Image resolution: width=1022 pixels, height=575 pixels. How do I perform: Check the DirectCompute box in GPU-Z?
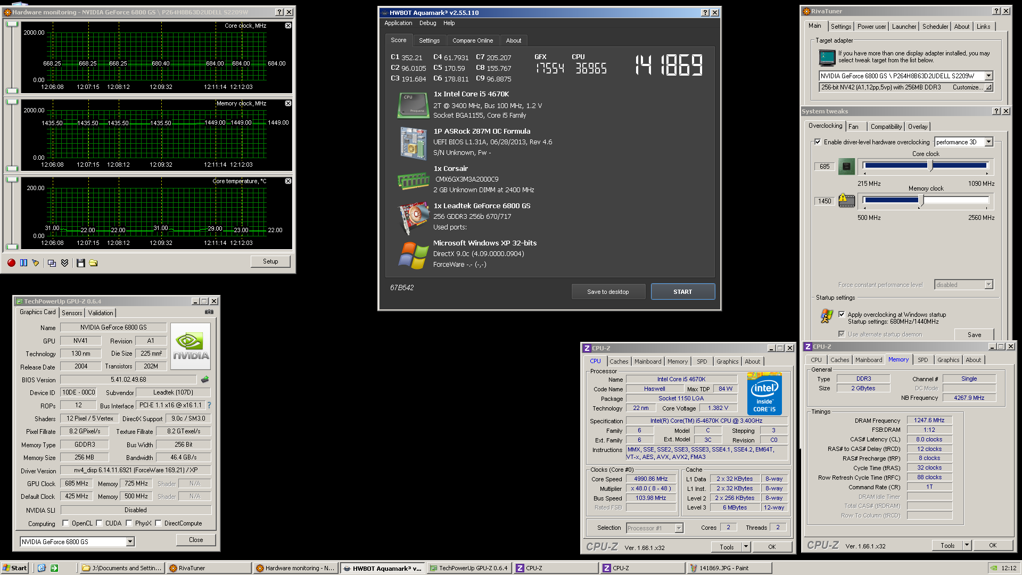tap(158, 523)
